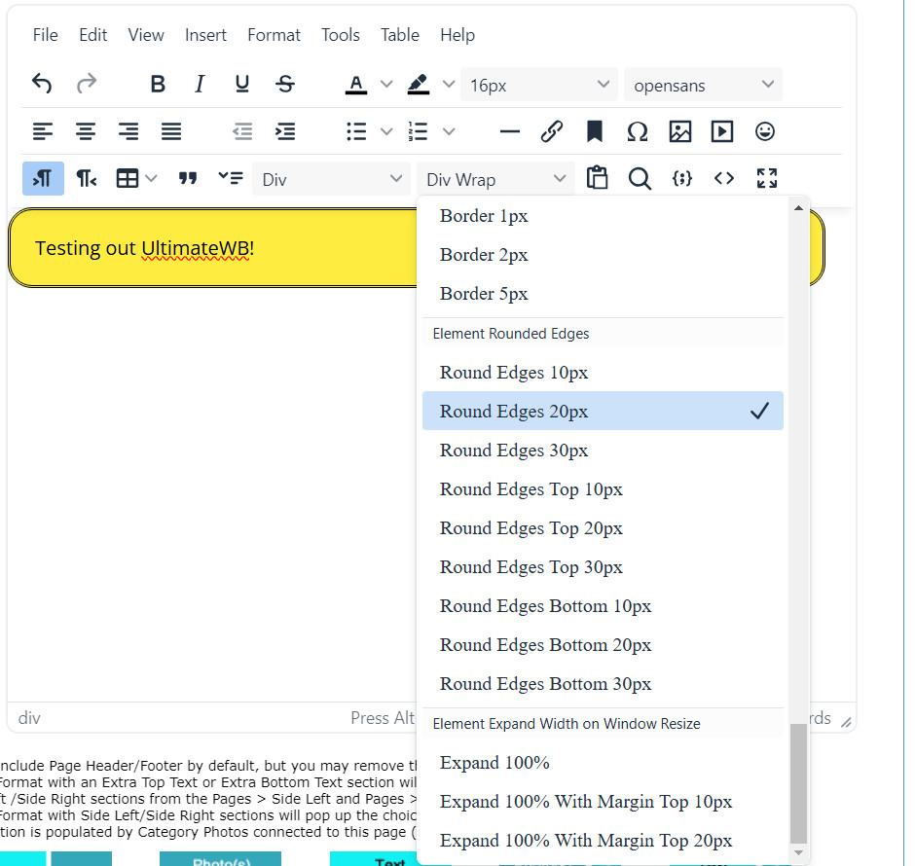
Task: Open find and replace search
Action: 639,178
